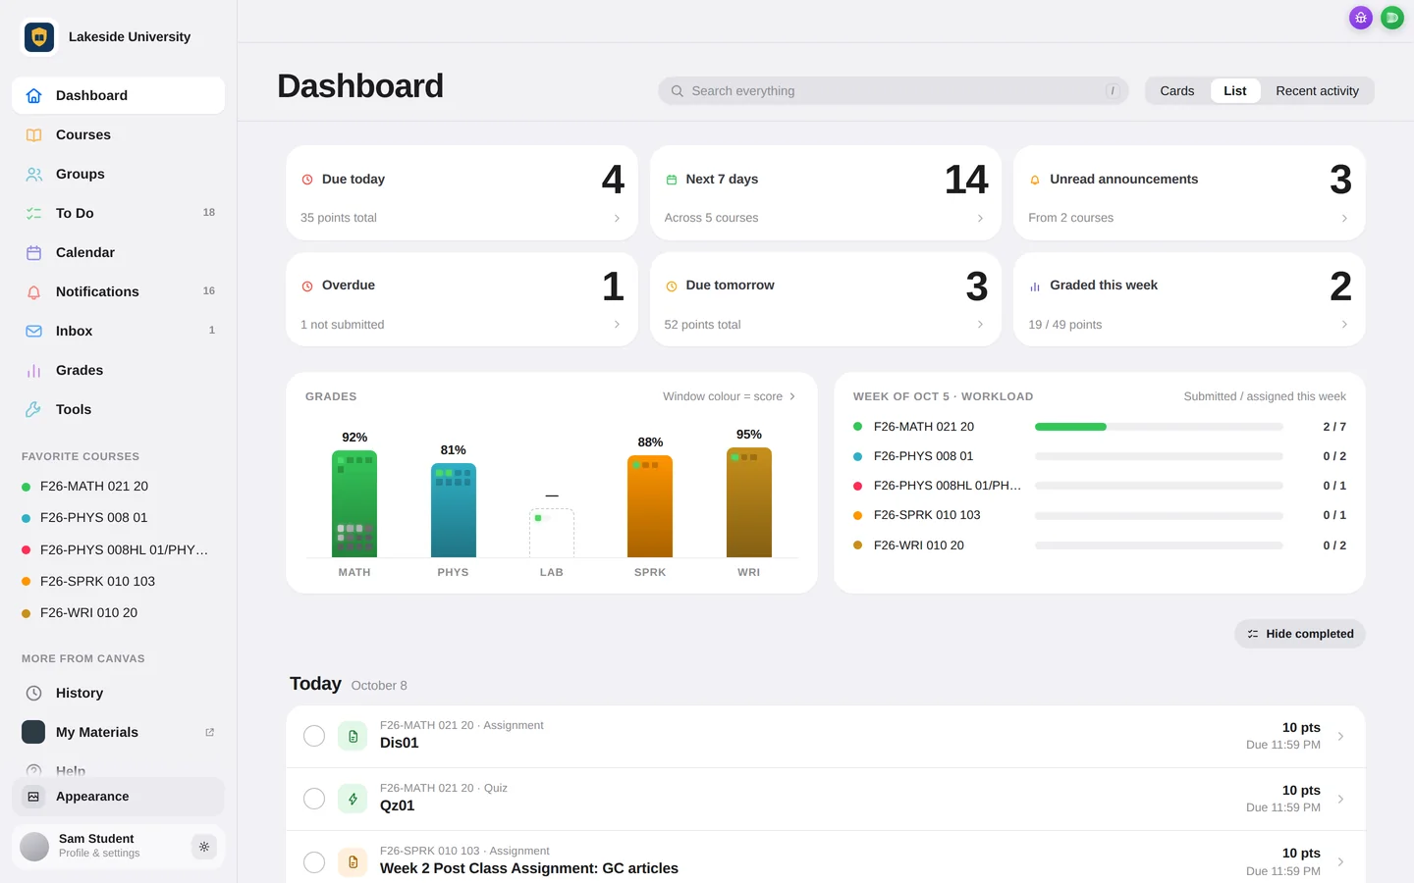Mark Dis01 as complete
The height and width of the screenshot is (883, 1414).
(x=314, y=736)
